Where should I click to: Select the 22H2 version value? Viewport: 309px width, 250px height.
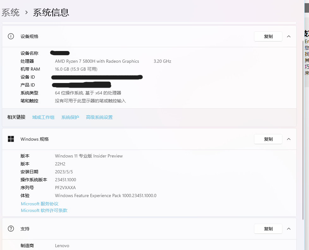click(x=60, y=164)
